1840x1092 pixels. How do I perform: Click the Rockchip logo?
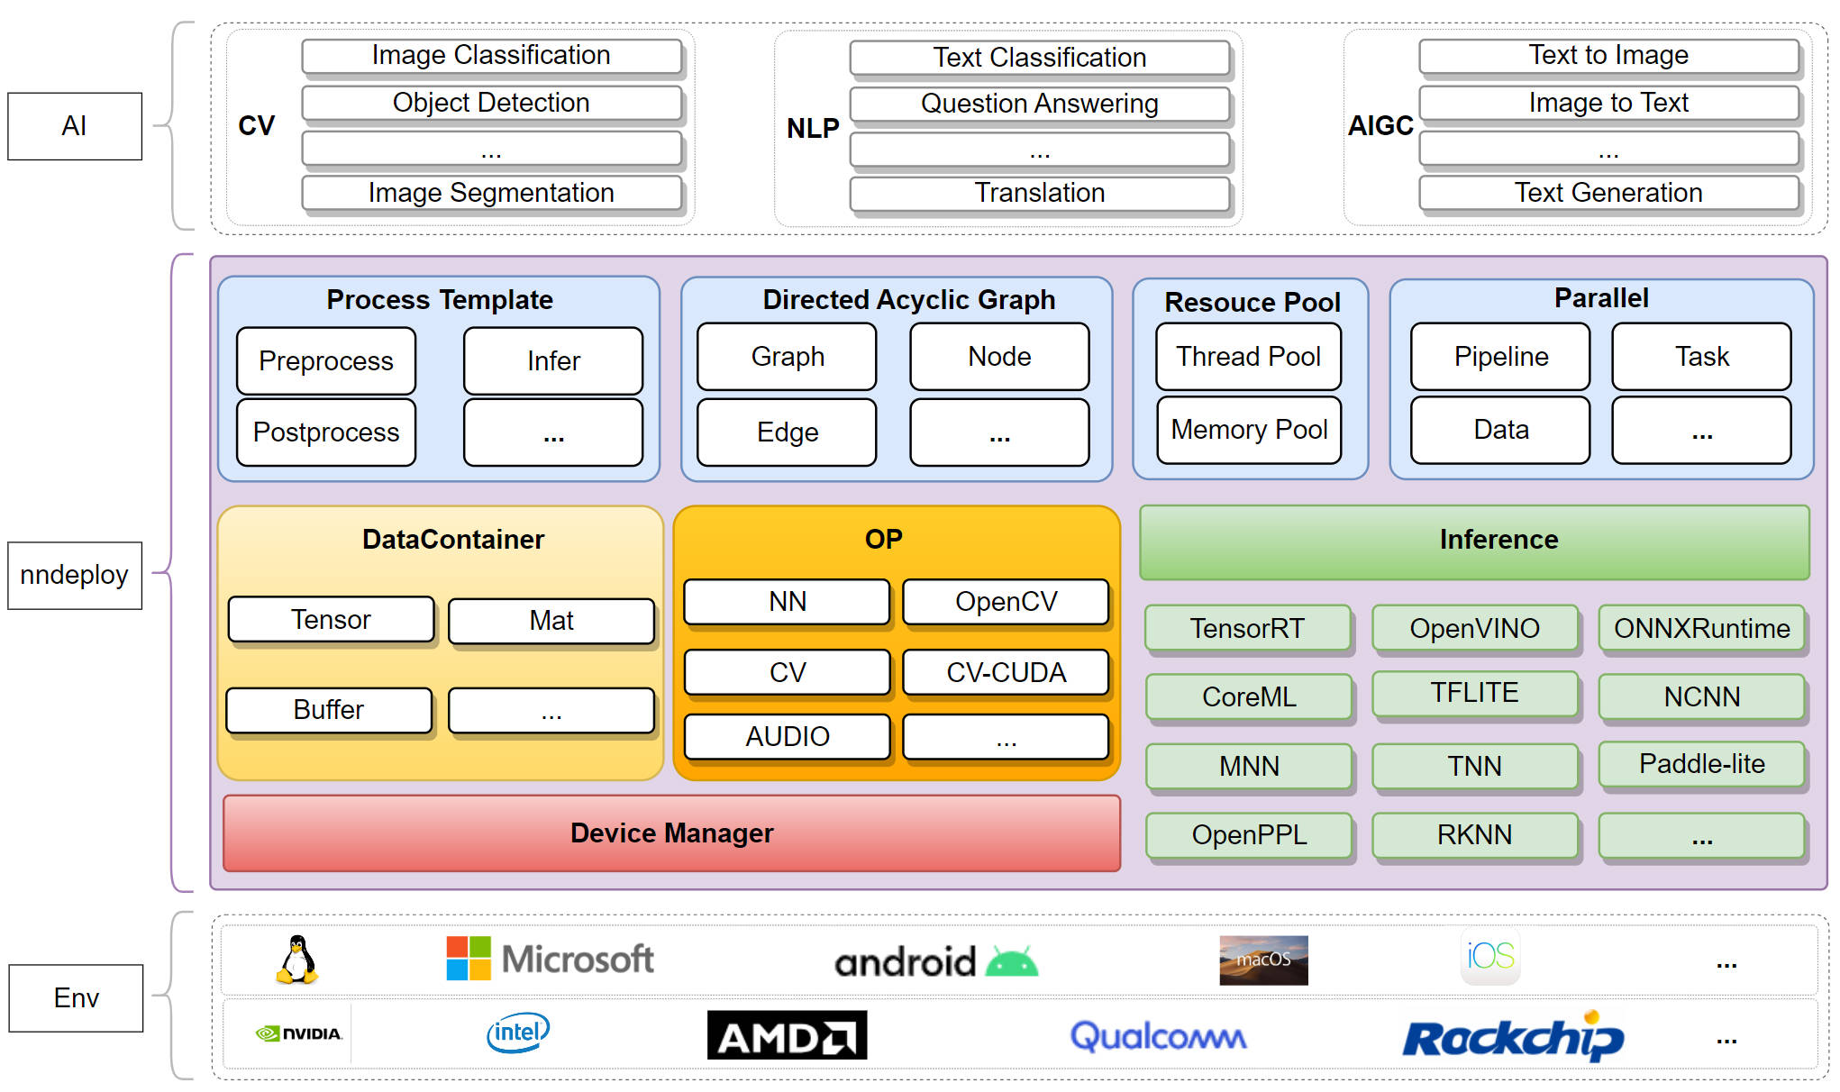(1513, 1037)
